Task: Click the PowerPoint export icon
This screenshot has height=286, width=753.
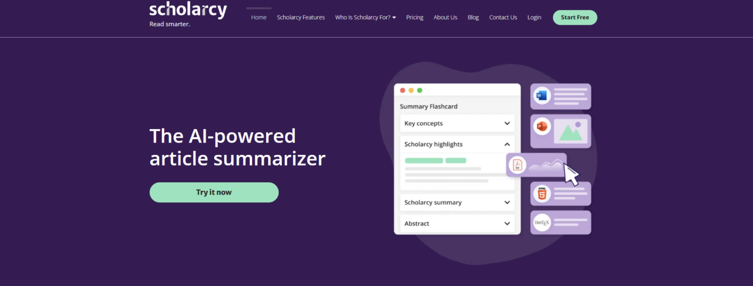Action: click(542, 127)
